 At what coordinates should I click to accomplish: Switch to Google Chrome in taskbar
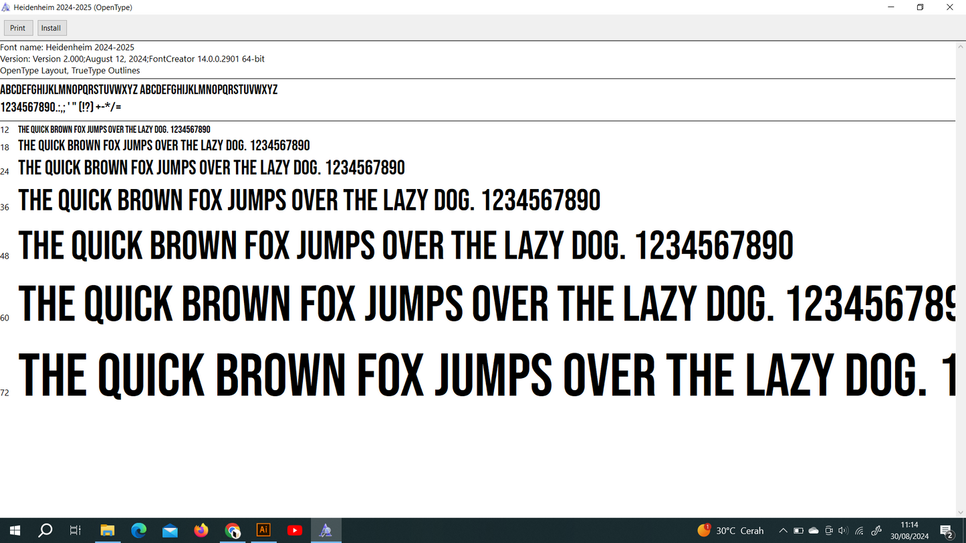(x=232, y=530)
